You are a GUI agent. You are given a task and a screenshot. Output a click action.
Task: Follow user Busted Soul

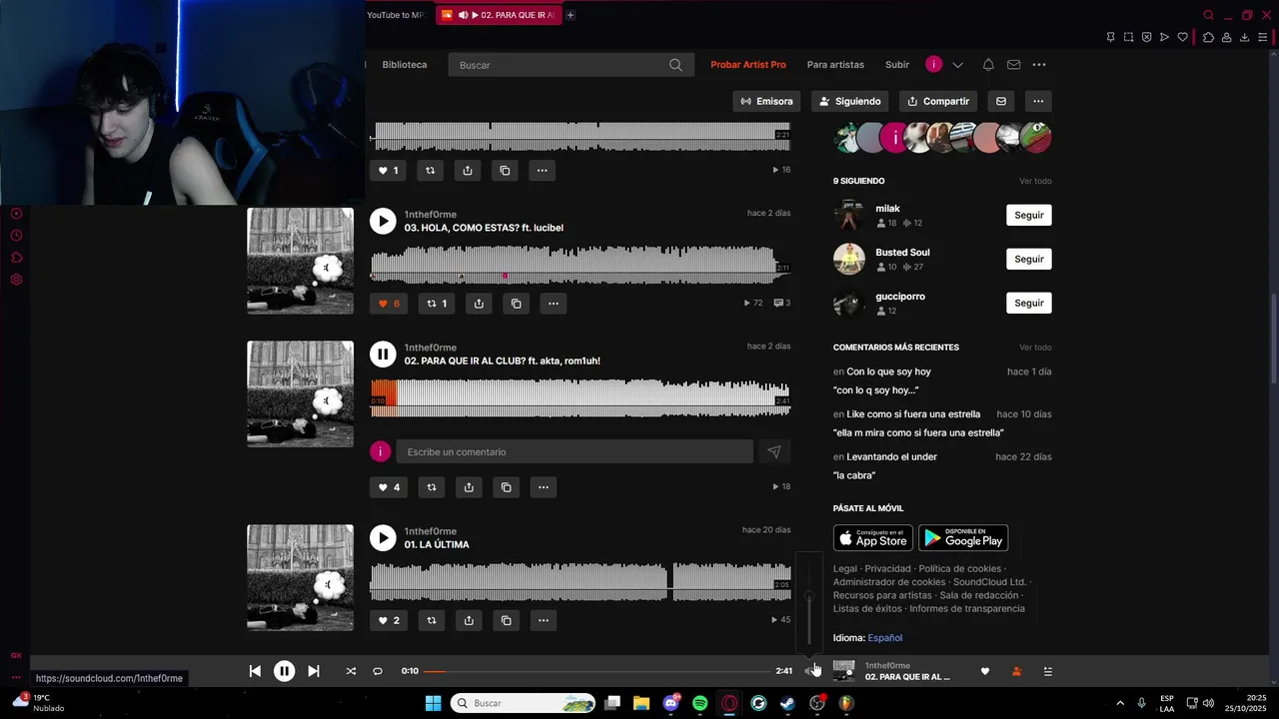click(x=1028, y=259)
